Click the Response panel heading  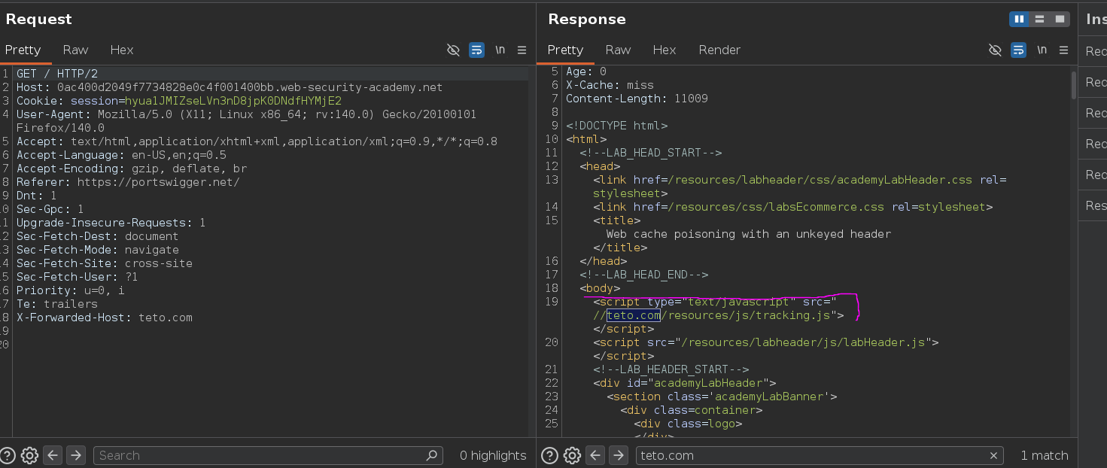click(587, 19)
